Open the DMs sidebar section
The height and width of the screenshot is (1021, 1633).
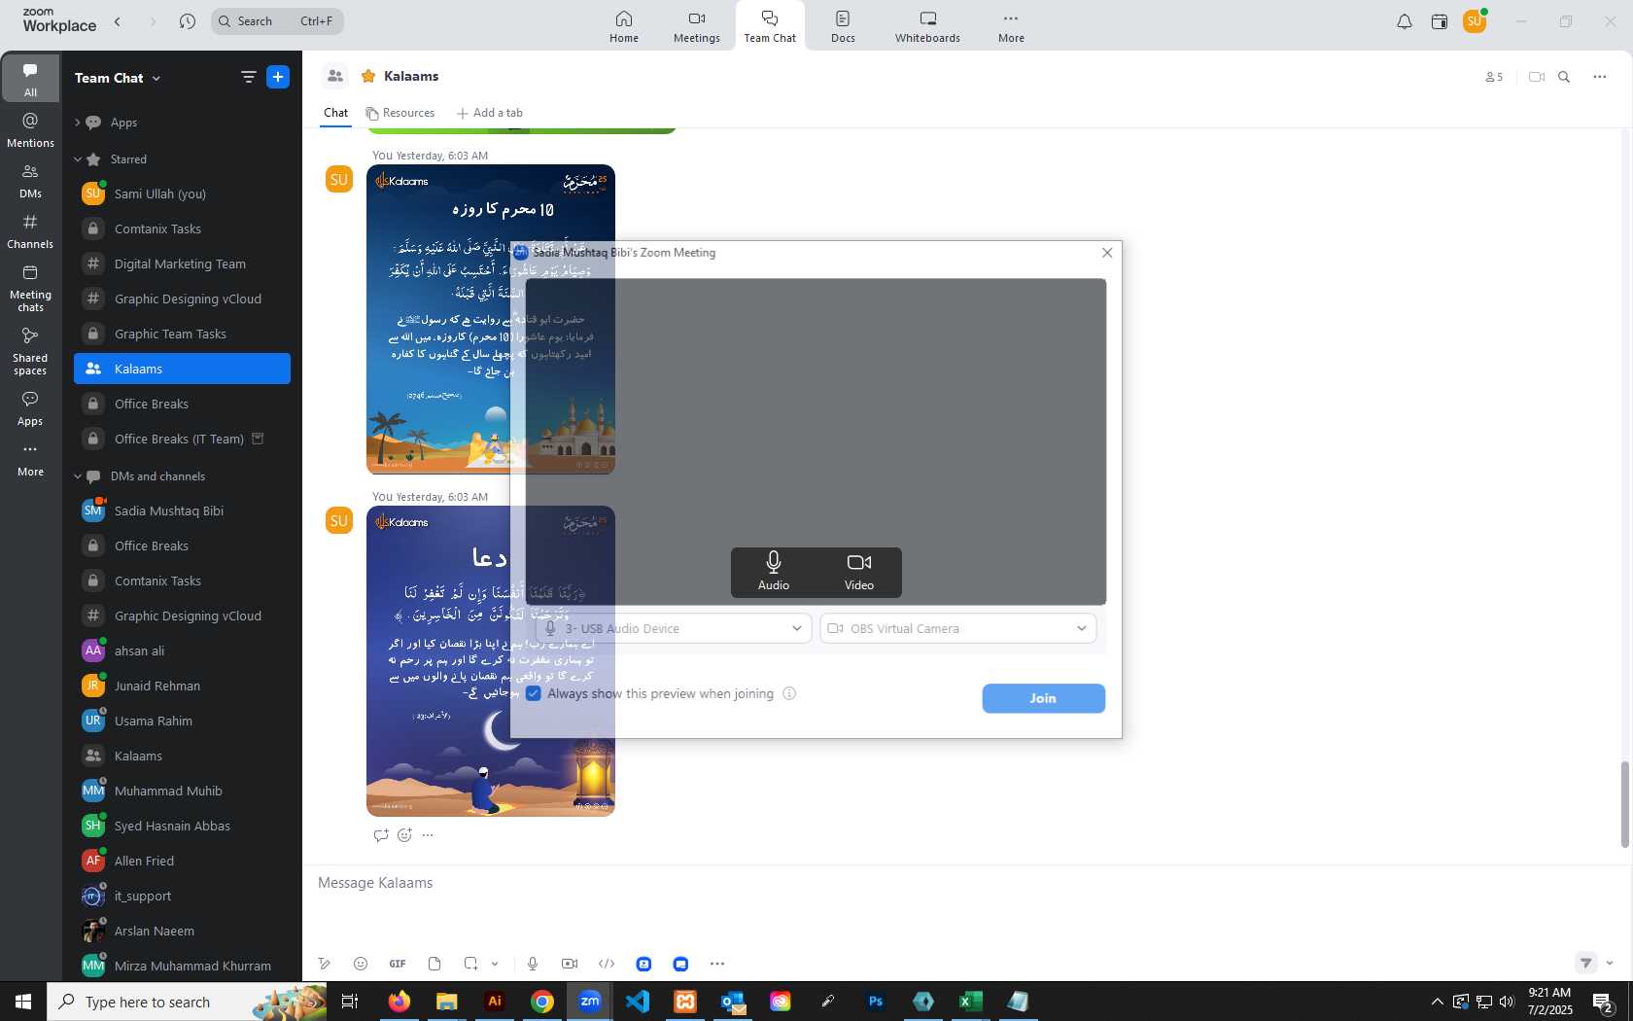[x=30, y=181]
